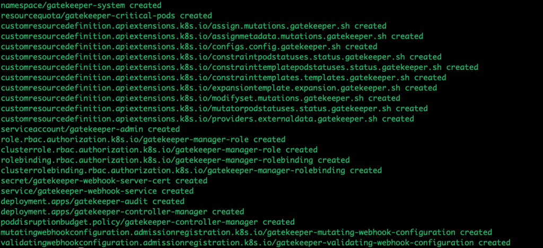The image size is (543, 248).
Task: Click the configs.config.gatekeeper.sh line
Action: tap(189, 47)
